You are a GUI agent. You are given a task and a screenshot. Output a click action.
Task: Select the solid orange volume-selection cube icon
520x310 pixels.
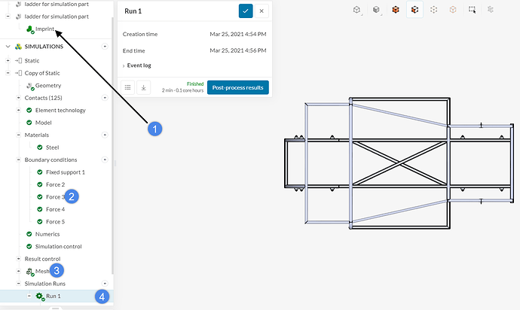point(394,10)
